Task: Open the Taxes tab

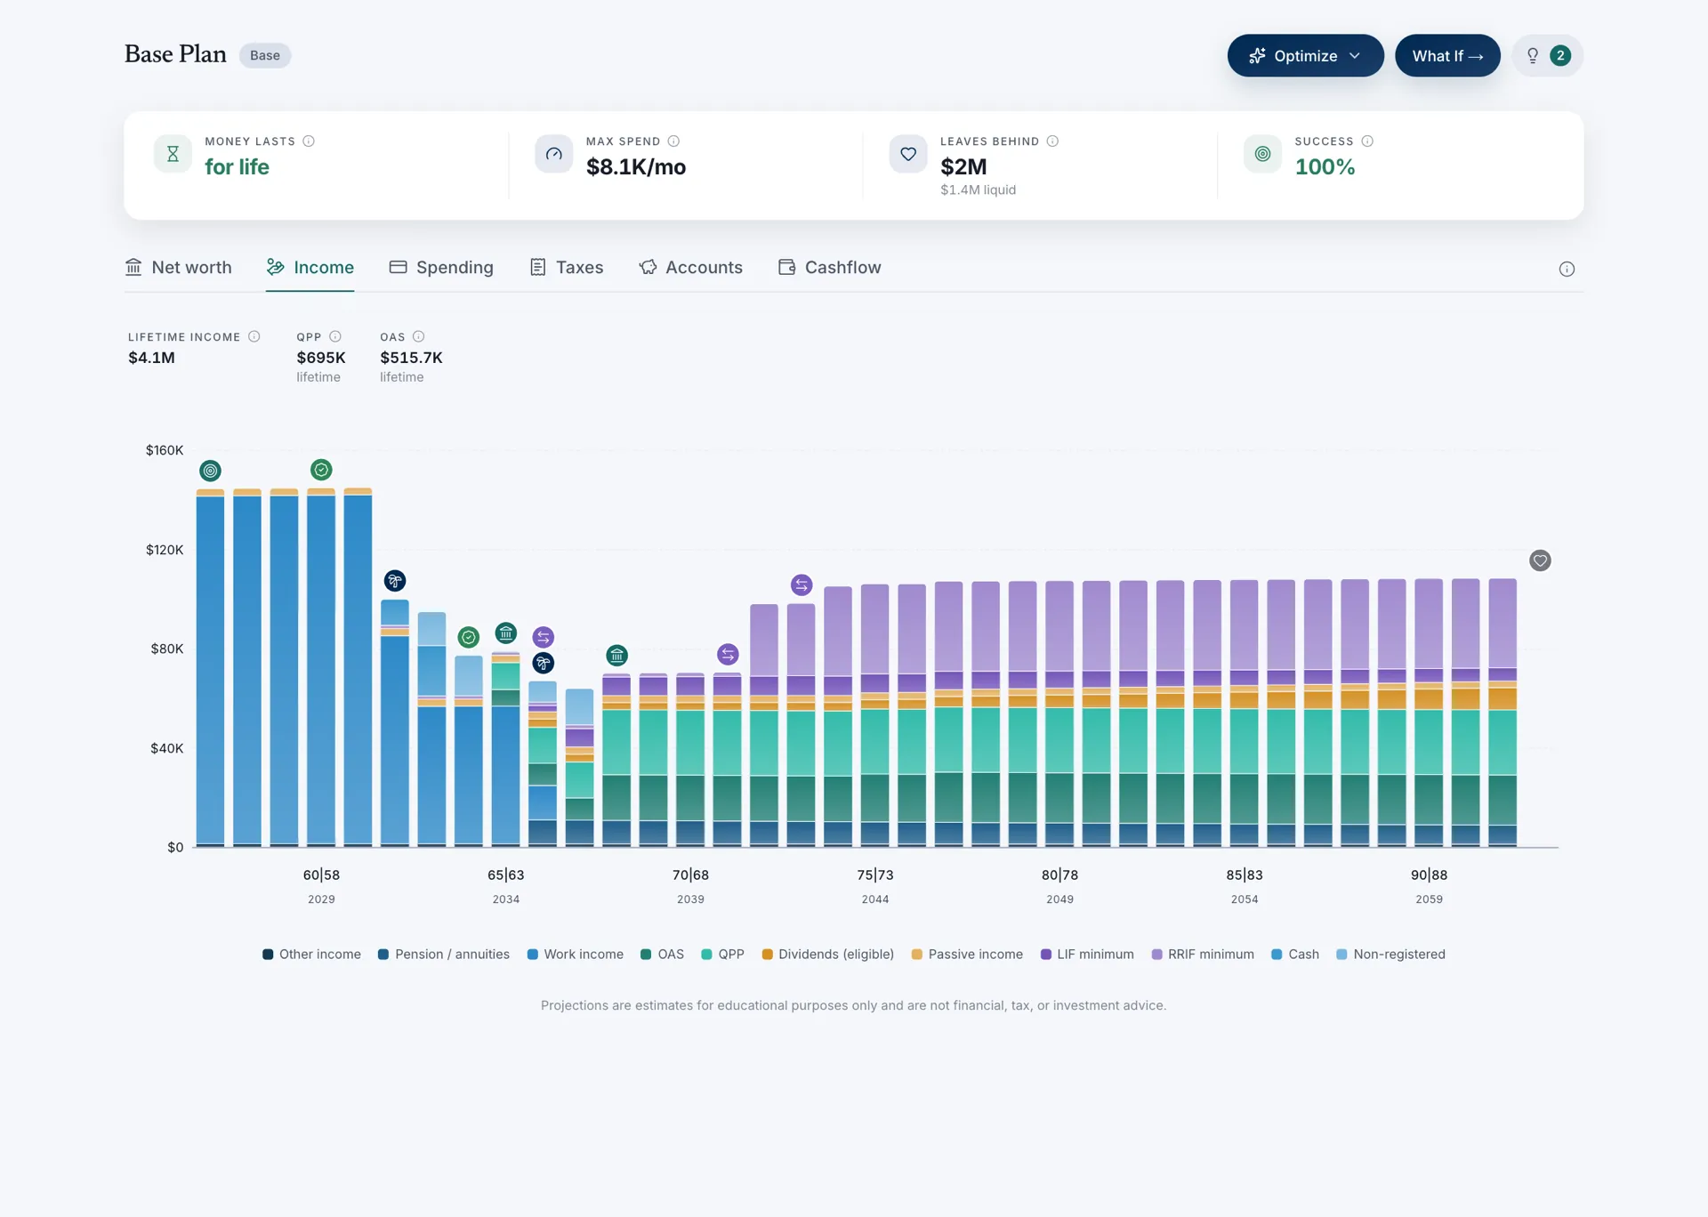Action: click(567, 268)
